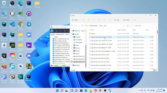The width and height of the screenshot is (167, 93).
Task: Select OS (C:) drive in navigation pane
Action: (77, 53)
